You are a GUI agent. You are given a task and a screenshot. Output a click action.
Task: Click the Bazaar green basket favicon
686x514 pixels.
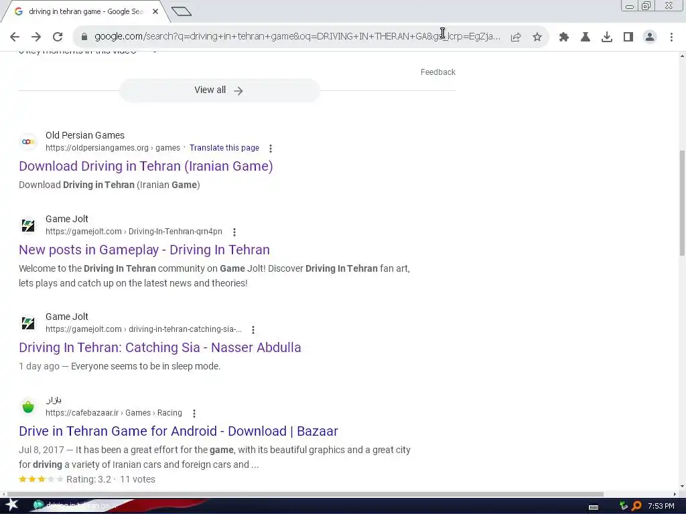28,407
